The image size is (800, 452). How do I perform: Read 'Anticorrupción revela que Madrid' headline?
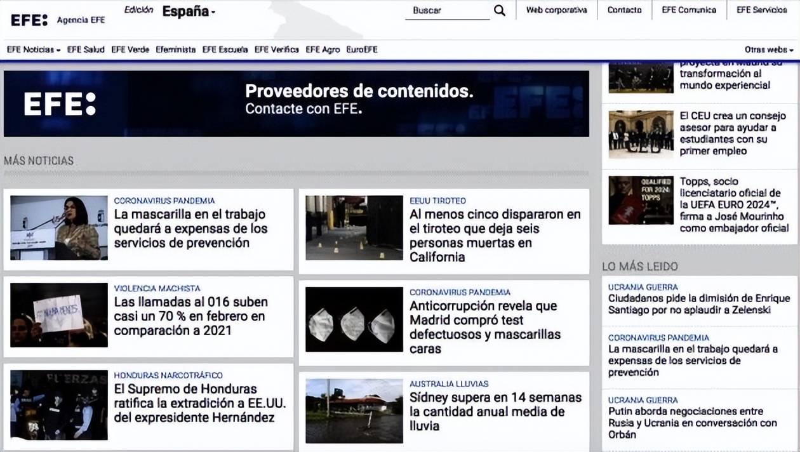coord(486,327)
